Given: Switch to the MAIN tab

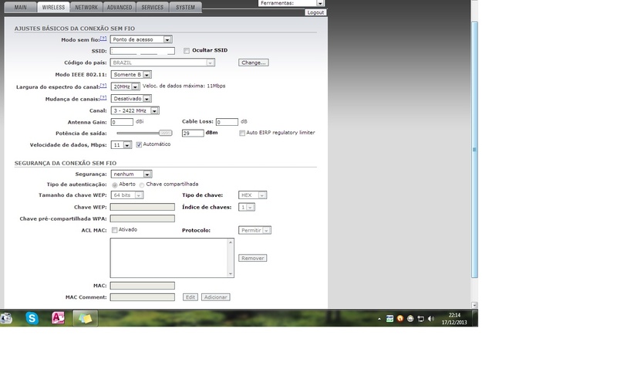Looking at the screenshot, I should click(x=21, y=8).
